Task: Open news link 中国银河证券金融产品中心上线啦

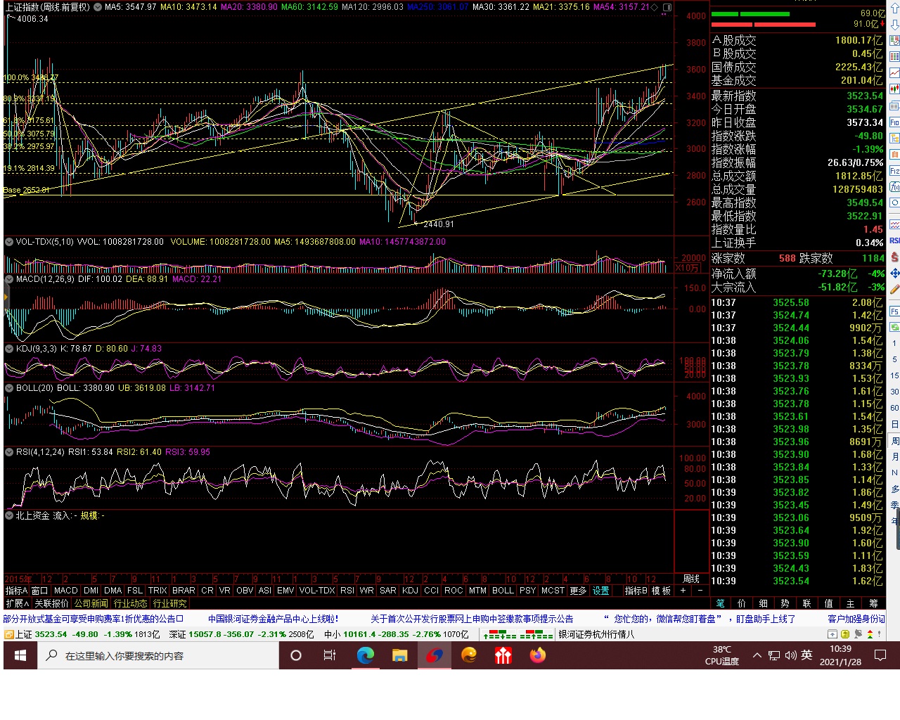Action: tap(274, 619)
